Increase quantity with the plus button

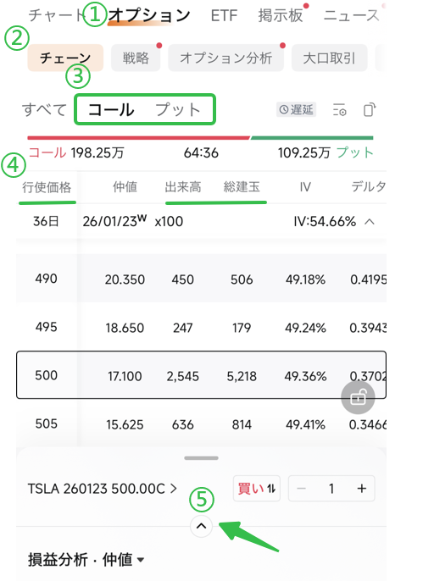361,489
